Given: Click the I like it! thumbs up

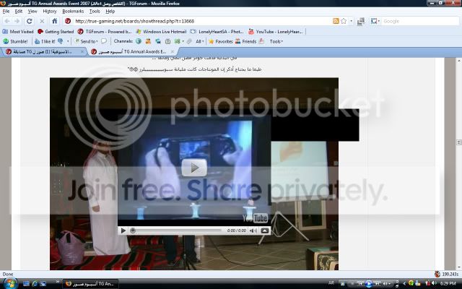Looking at the screenshot, I should click(x=45, y=41).
